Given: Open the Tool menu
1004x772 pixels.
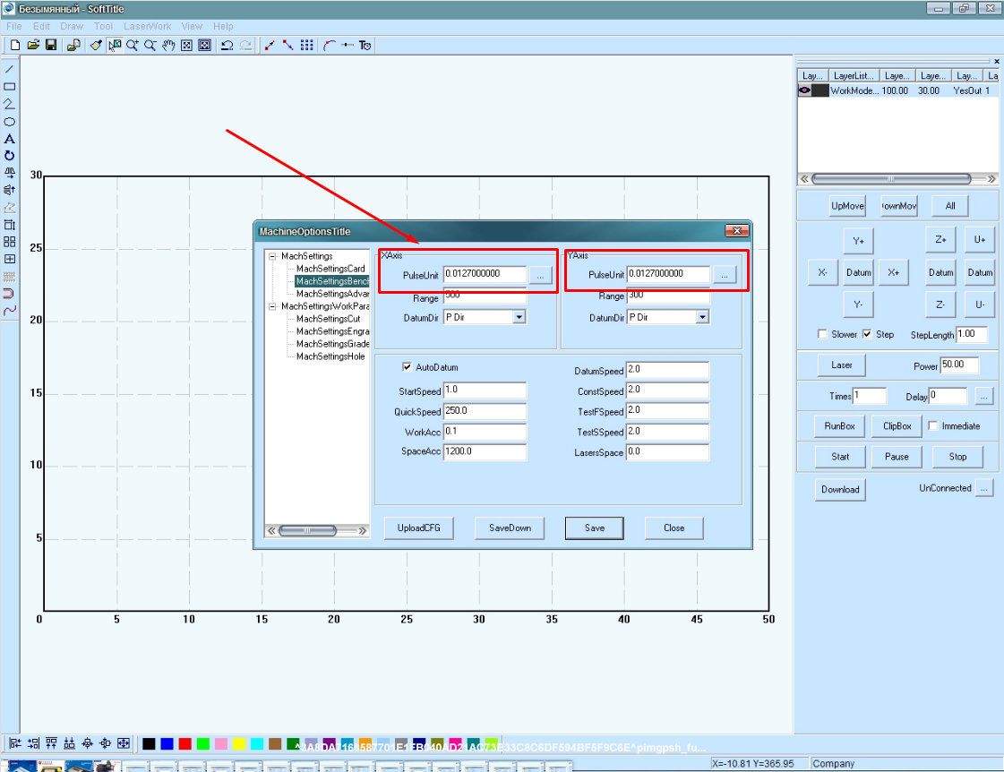Looking at the screenshot, I should pos(104,26).
